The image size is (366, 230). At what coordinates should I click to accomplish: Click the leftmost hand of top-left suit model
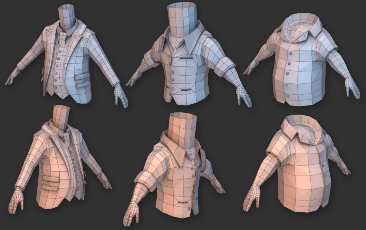tap(12, 78)
